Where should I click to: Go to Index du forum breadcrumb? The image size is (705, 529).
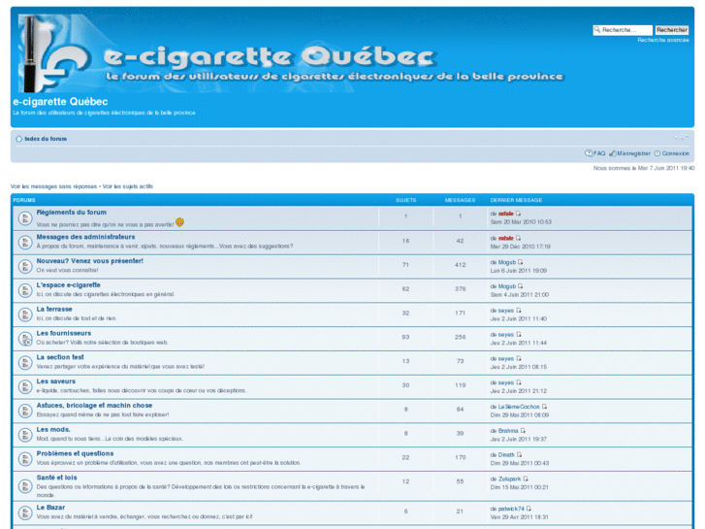pyautogui.click(x=46, y=139)
